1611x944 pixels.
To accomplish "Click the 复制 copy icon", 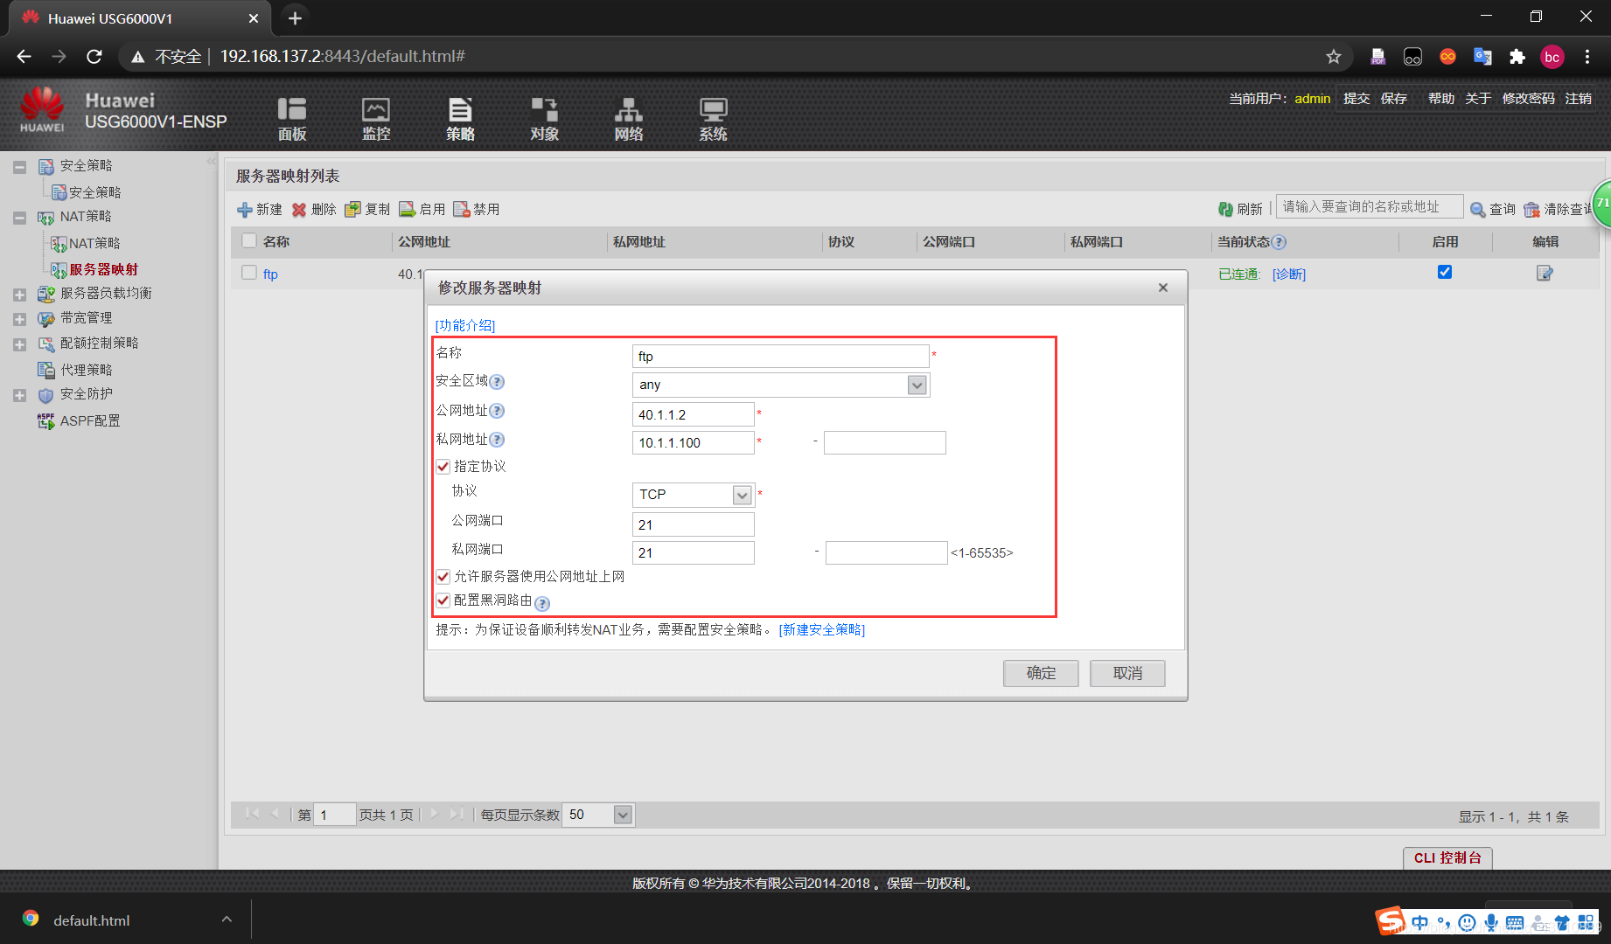I will click(x=352, y=210).
